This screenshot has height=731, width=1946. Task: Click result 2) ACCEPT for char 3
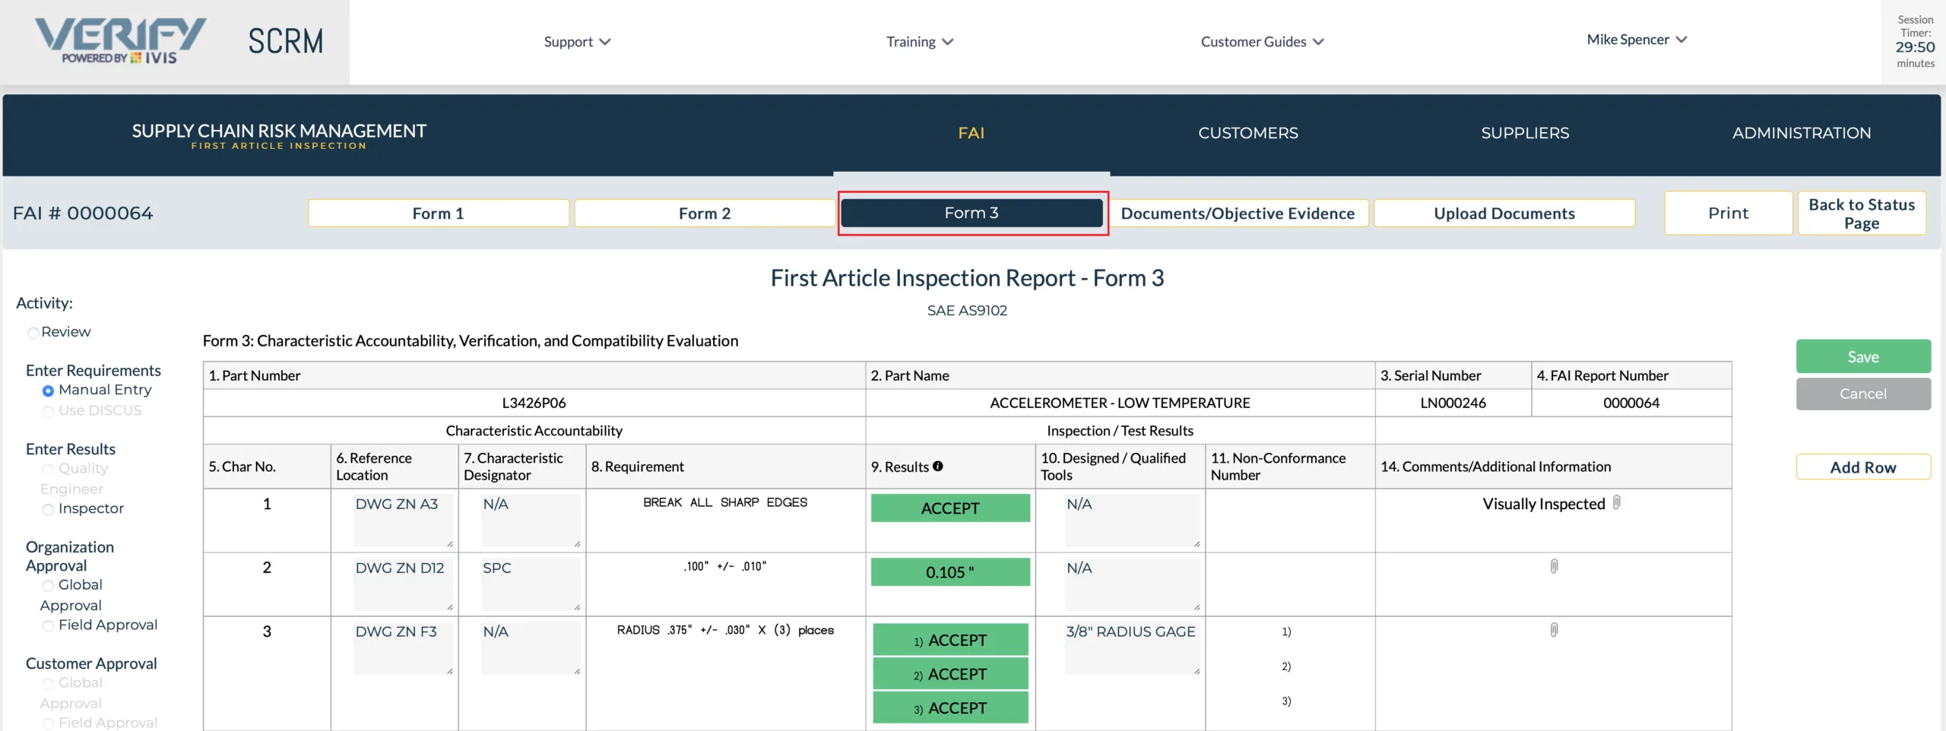(950, 674)
